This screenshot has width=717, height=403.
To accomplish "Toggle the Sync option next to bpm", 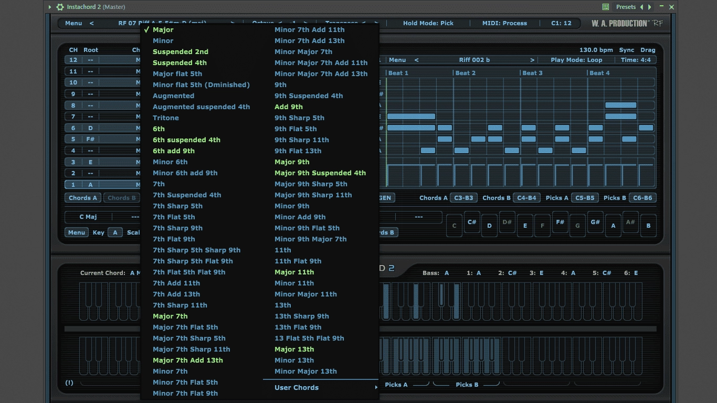I will click(x=627, y=50).
